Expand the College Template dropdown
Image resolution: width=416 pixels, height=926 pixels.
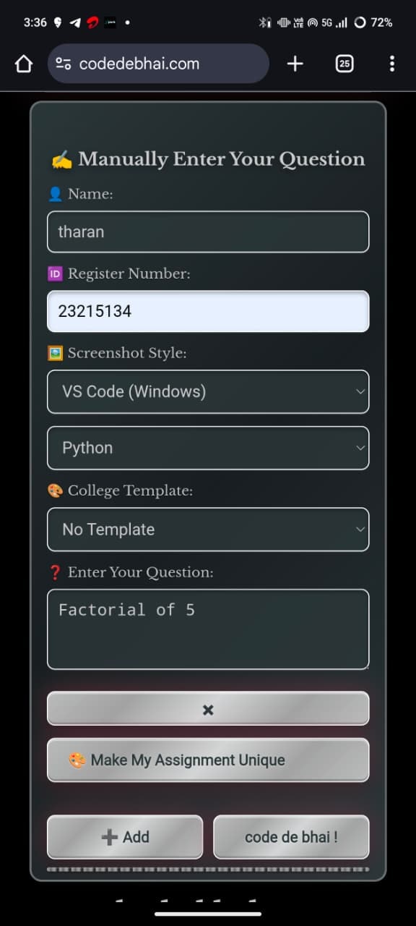(208, 529)
